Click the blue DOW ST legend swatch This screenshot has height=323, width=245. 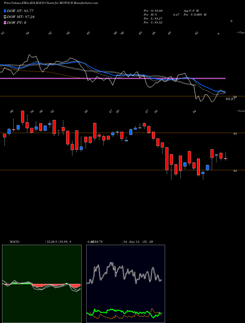pyautogui.click(x=5, y=11)
